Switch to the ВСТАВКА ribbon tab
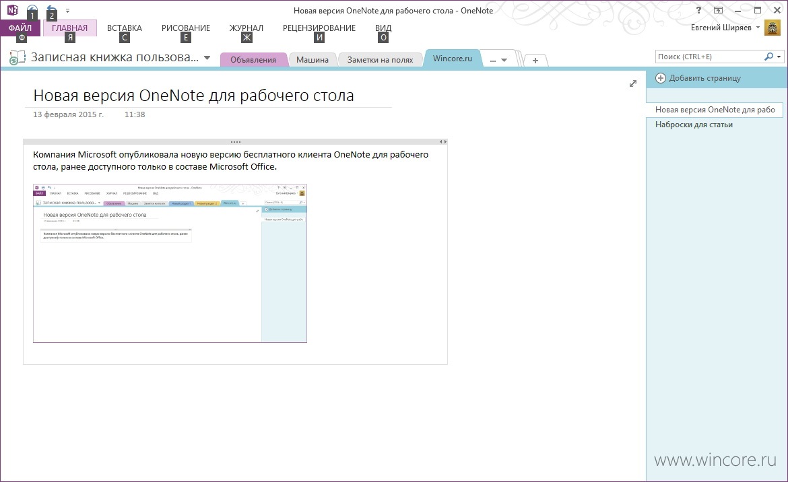Viewport: 788px width, 482px height. (125, 28)
